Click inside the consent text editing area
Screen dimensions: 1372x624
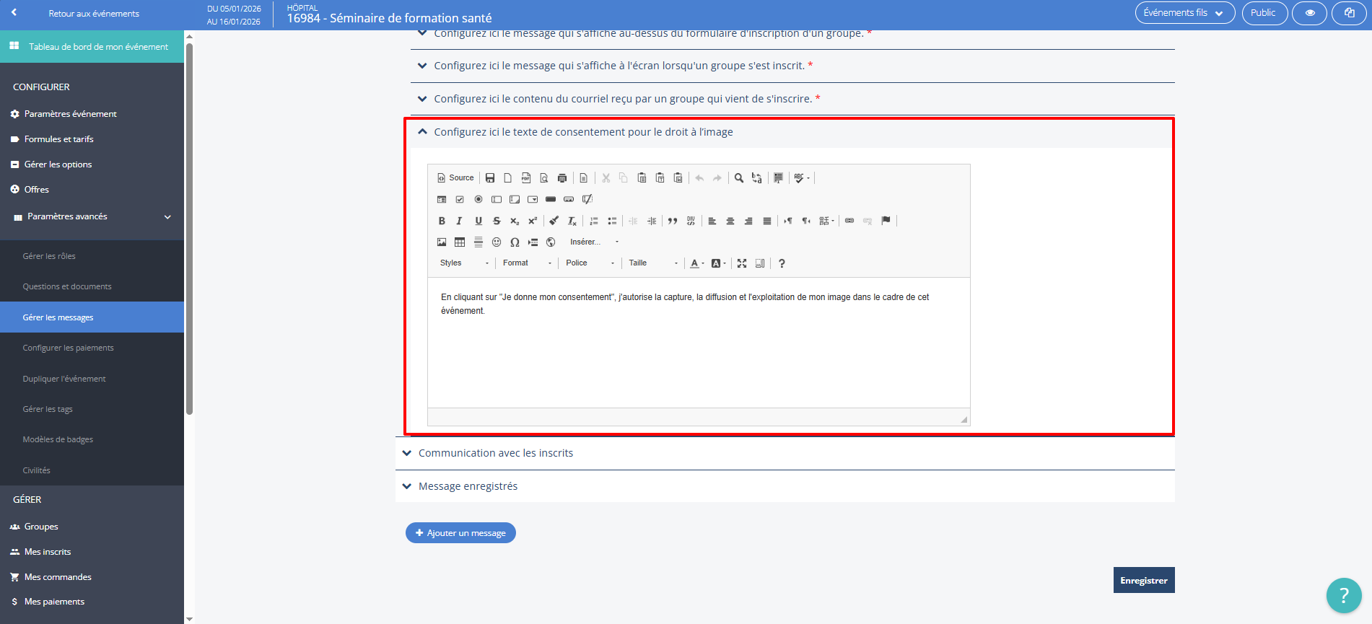[698, 346]
